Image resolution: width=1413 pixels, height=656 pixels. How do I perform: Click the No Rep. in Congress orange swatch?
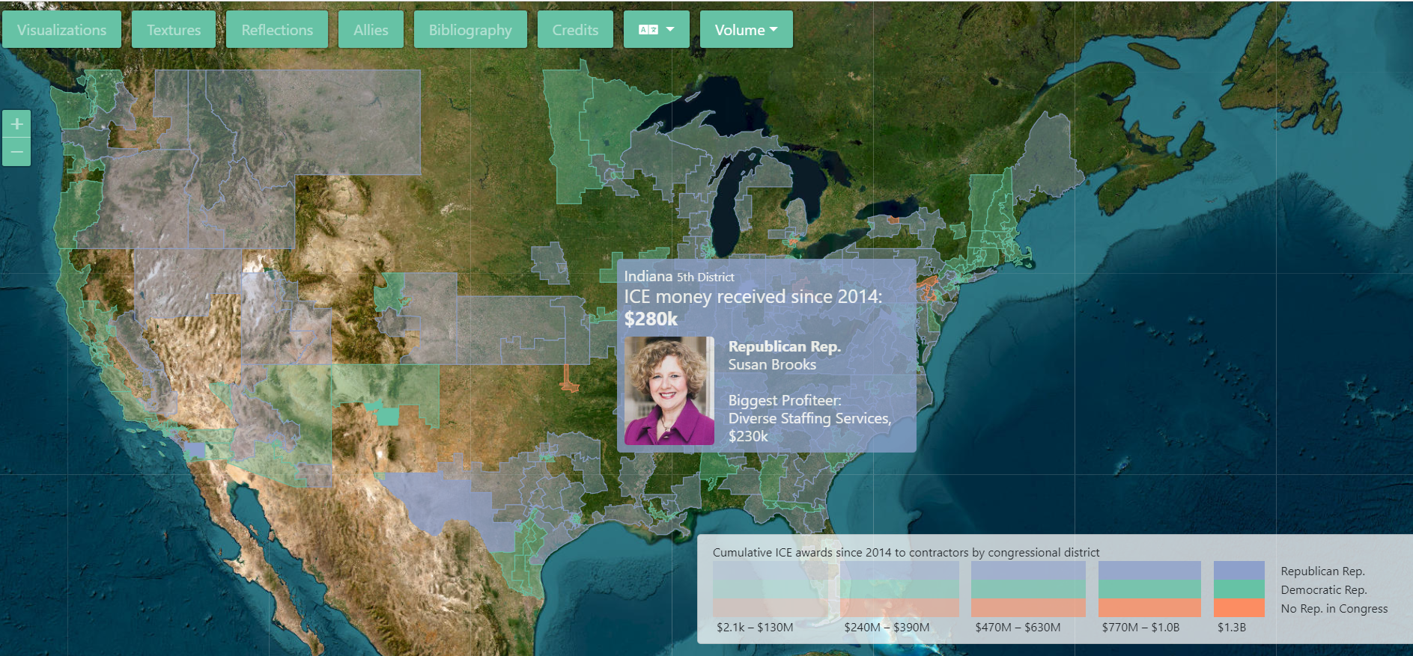click(1239, 608)
